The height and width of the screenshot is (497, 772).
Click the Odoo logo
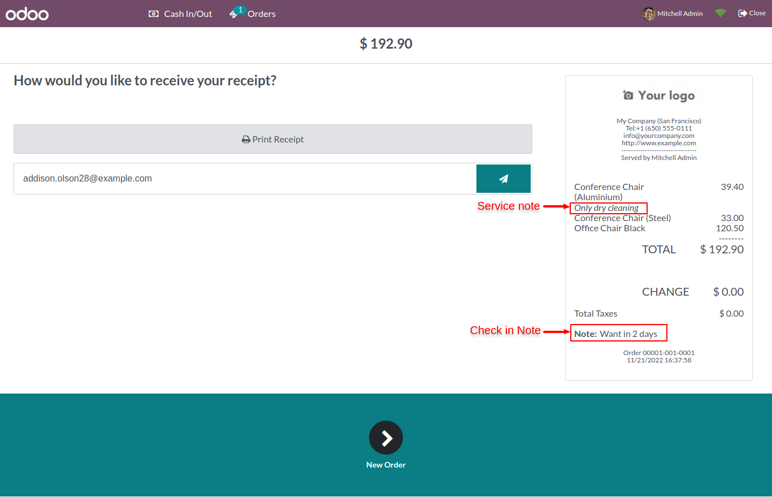click(27, 14)
